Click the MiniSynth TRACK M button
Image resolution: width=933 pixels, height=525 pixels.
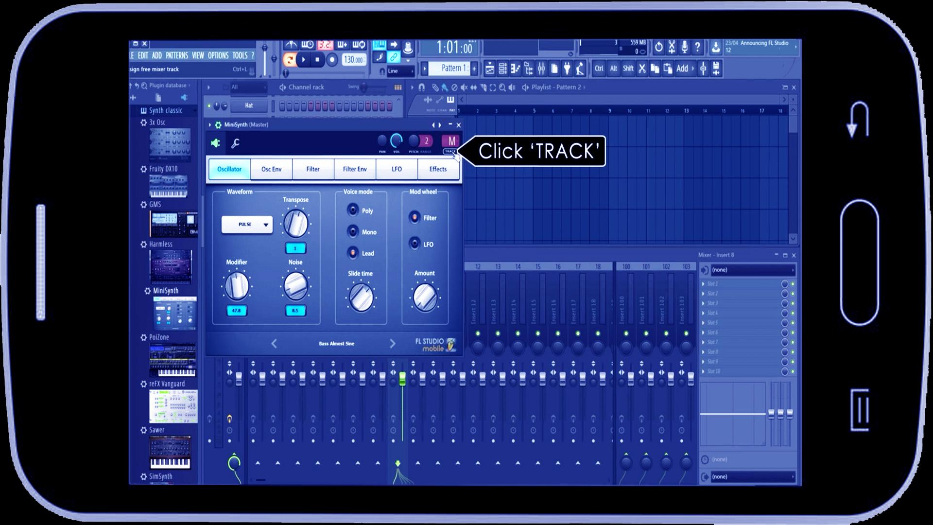(451, 141)
